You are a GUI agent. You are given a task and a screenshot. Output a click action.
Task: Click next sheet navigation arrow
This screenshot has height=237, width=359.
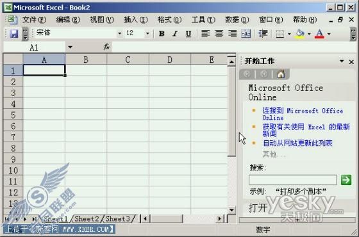[x=25, y=219]
